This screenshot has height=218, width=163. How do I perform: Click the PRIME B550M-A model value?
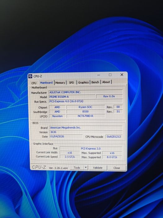(x=72, y=97)
